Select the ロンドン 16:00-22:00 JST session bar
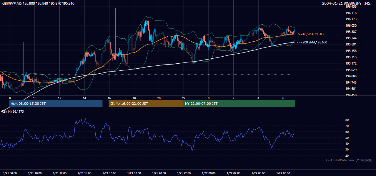 click(146, 104)
